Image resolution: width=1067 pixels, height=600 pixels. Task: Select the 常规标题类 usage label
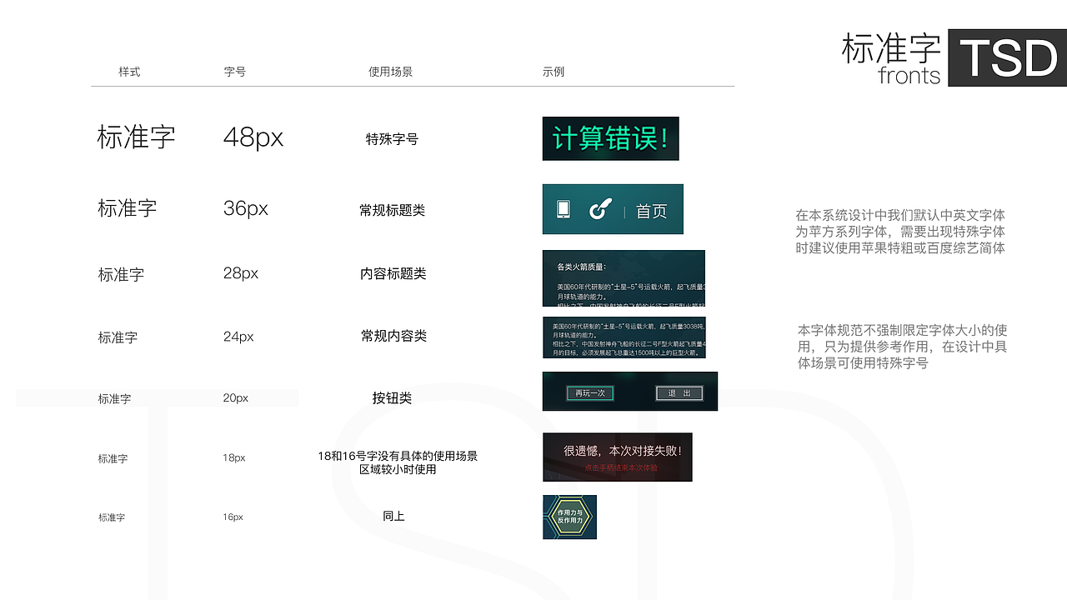pyautogui.click(x=393, y=211)
